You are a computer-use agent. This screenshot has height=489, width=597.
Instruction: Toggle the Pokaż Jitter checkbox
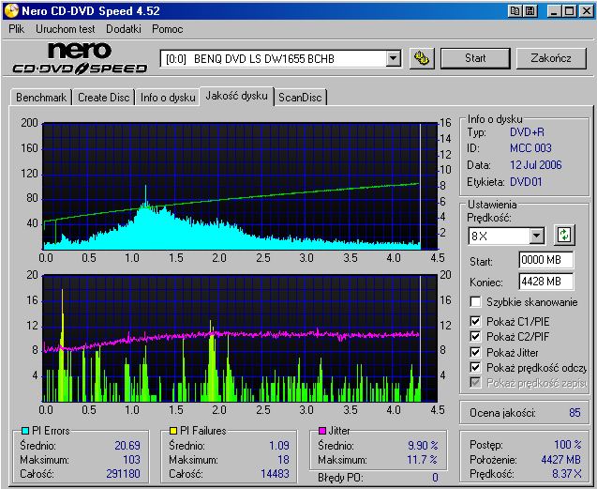pos(475,353)
